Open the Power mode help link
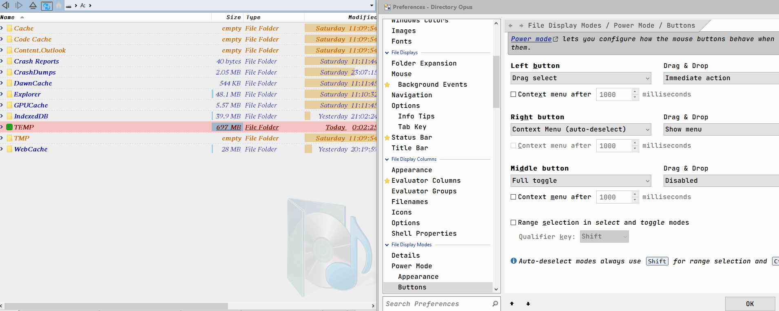Image resolution: width=779 pixels, height=311 pixels. pyautogui.click(x=531, y=39)
